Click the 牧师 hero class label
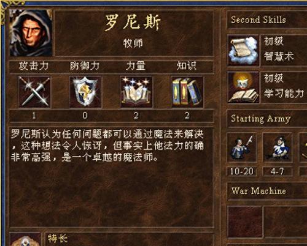Image resolution: width=307 pixels, height=246 pixels. coord(133,43)
